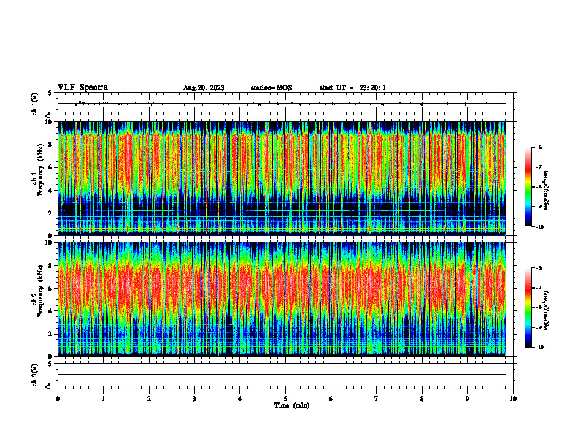
Task: Click inside the ch.2 spectrogram panel
Action: point(282,299)
